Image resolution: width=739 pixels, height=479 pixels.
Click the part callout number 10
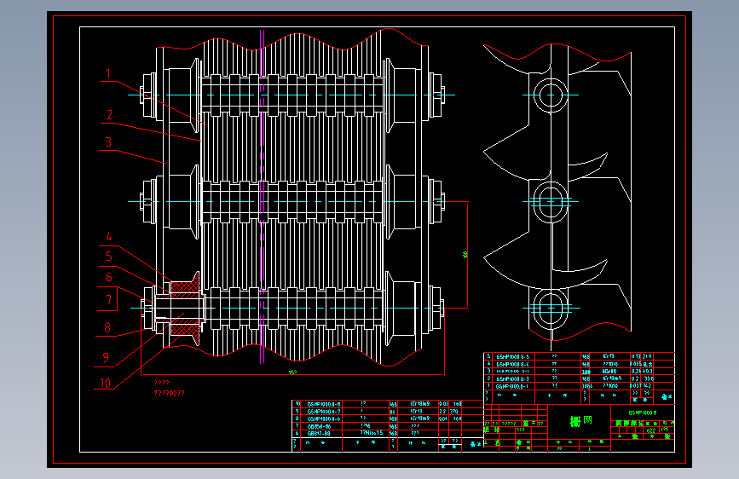coord(105,384)
